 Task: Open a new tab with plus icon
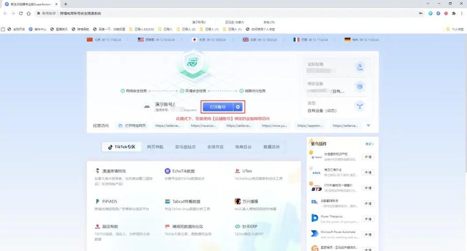pyautogui.click(x=65, y=4)
